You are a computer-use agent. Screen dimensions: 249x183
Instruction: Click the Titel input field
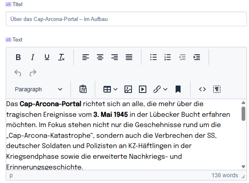[126, 19]
